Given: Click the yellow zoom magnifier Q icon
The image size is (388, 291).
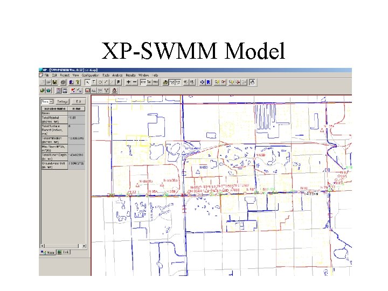Looking at the screenshot, I should point(217,82).
